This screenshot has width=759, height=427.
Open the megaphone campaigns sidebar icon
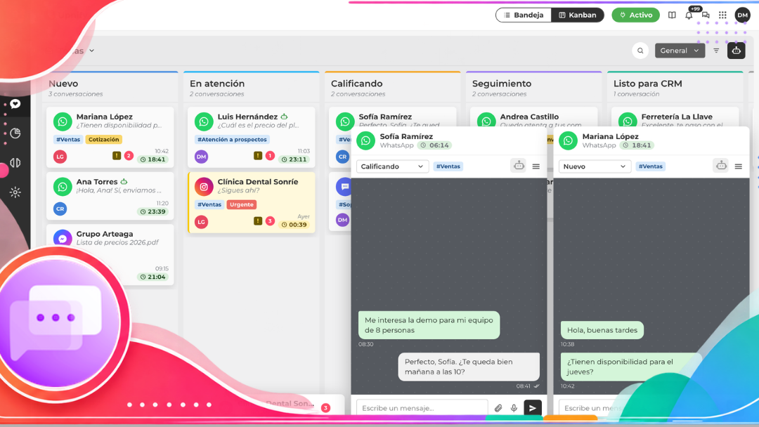[x=15, y=162]
